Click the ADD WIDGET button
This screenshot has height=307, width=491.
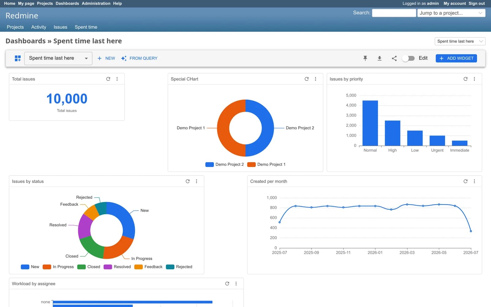click(x=456, y=58)
